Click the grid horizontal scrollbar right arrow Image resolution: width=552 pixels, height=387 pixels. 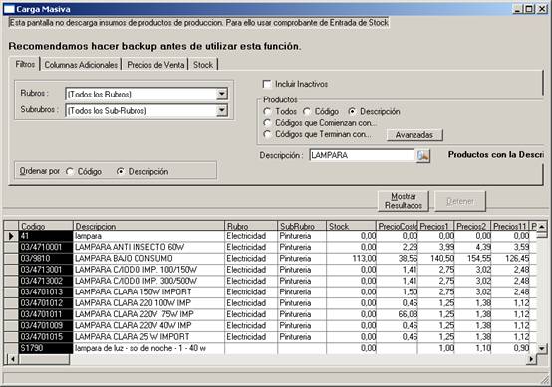pyautogui.click(x=531, y=359)
